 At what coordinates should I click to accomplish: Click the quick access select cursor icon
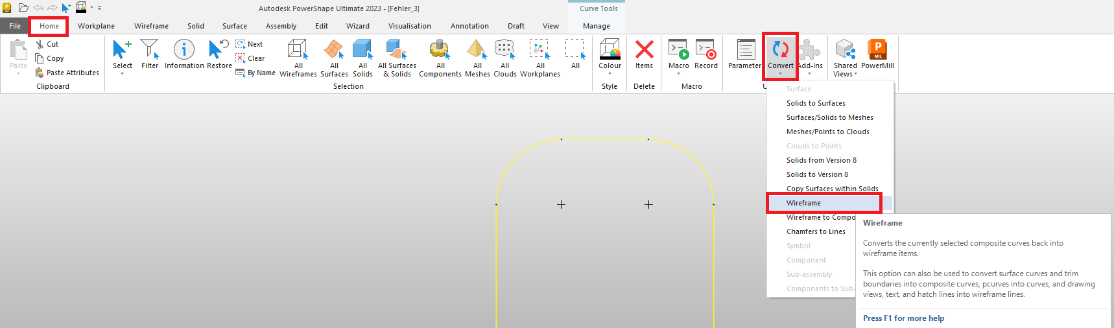coord(65,8)
